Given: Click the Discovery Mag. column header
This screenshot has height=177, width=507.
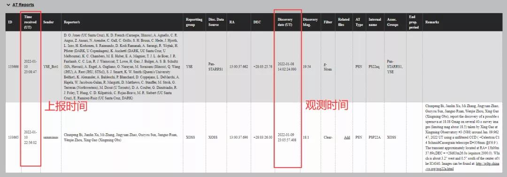Looking at the screenshot, I should pos(310,22).
